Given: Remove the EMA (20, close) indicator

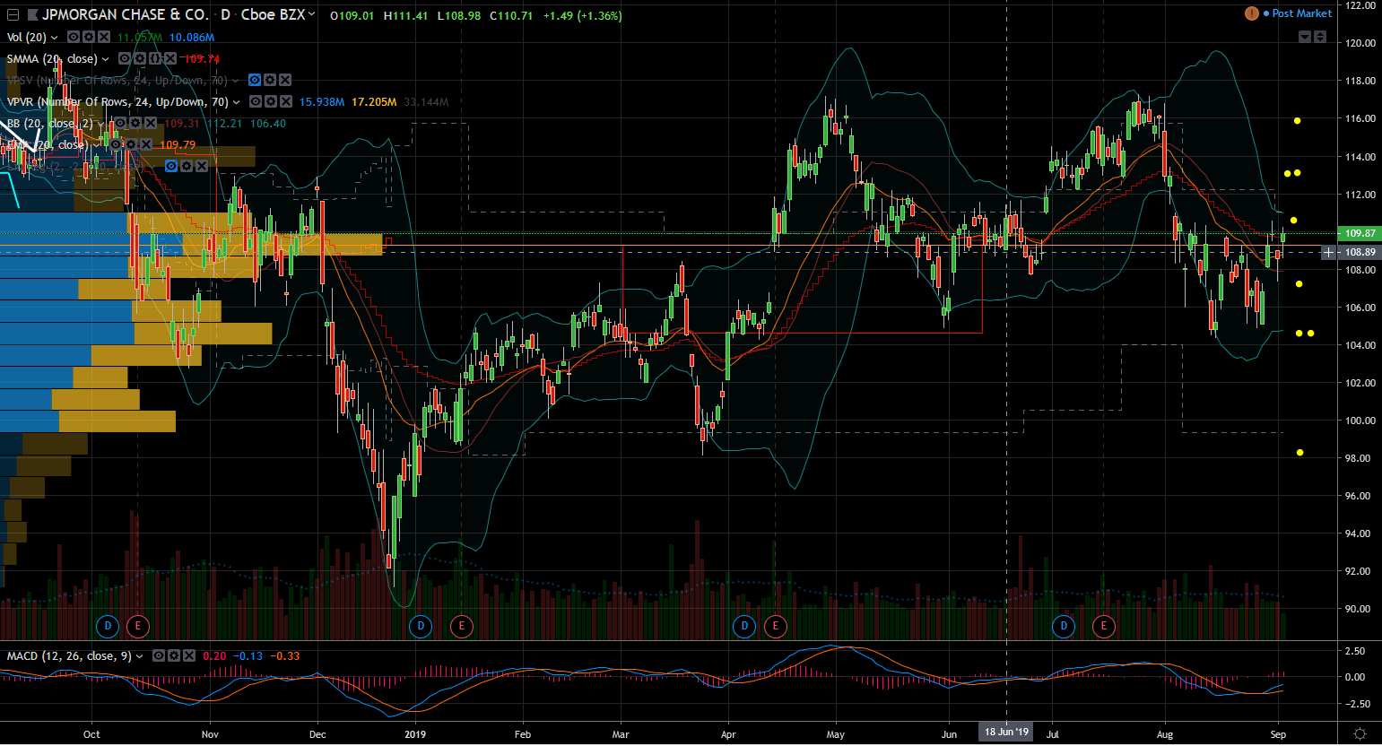Looking at the screenshot, I should point(145,145).
